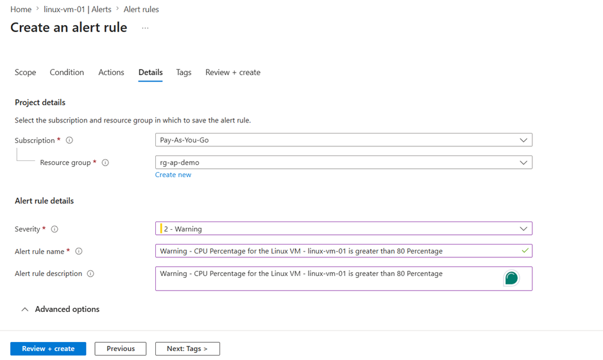603x360 pixels.
Task: Switch to the Tags tab
Action: (x=184, y=73)
